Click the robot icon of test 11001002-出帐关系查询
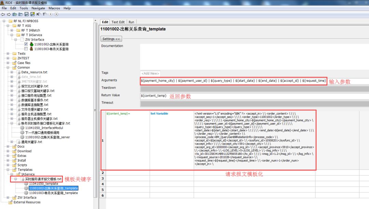The width and height of the screenshot is (369, 209). pyautogui.click(x=31, y=44)
